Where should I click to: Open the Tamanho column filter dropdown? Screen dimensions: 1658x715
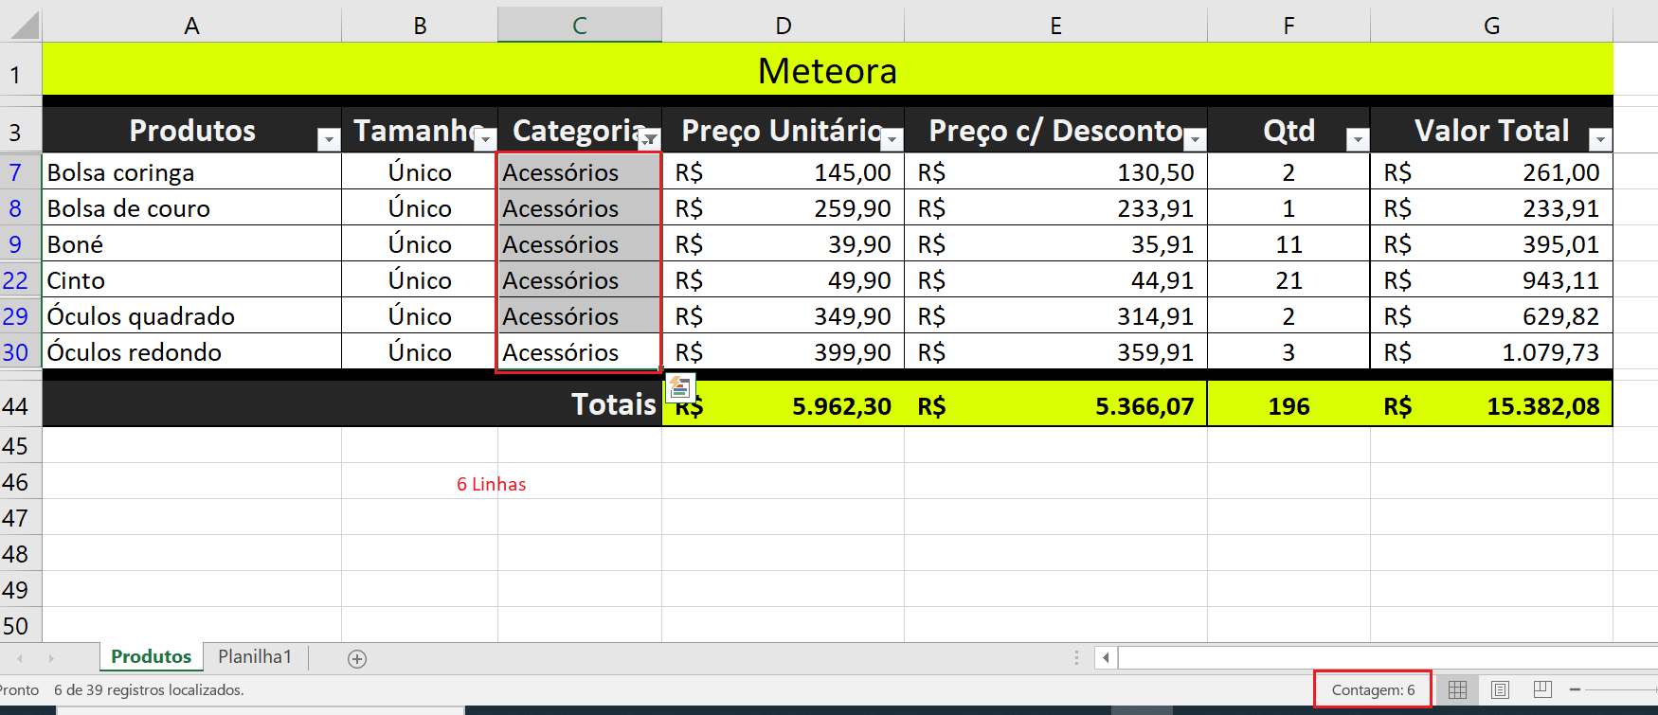485,140
